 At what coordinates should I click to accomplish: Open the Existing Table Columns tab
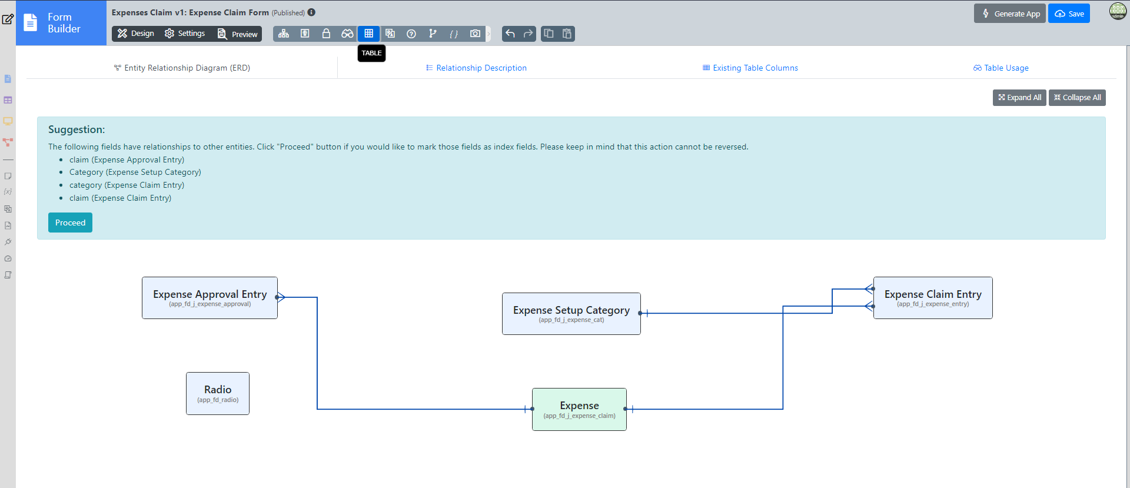(x=750, y=68)
